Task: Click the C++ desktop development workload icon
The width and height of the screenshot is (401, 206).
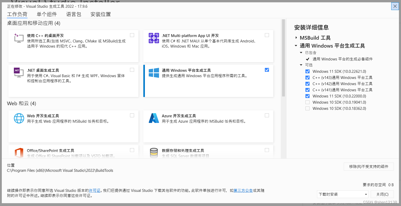Action: [x=19, y=38]
